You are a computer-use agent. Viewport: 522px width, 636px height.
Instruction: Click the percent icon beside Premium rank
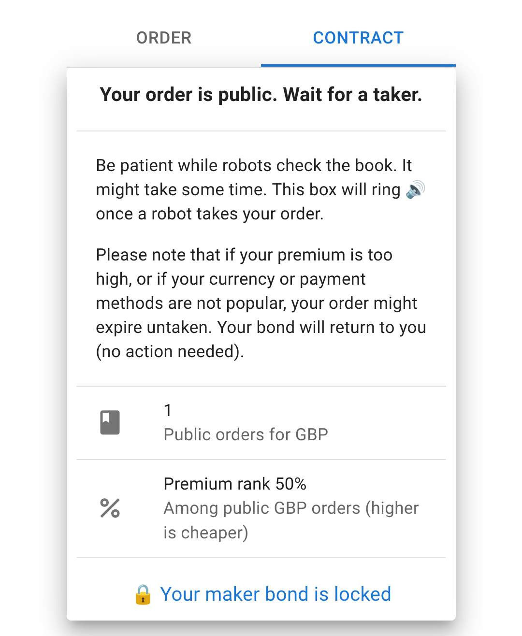tap(110, 508)
